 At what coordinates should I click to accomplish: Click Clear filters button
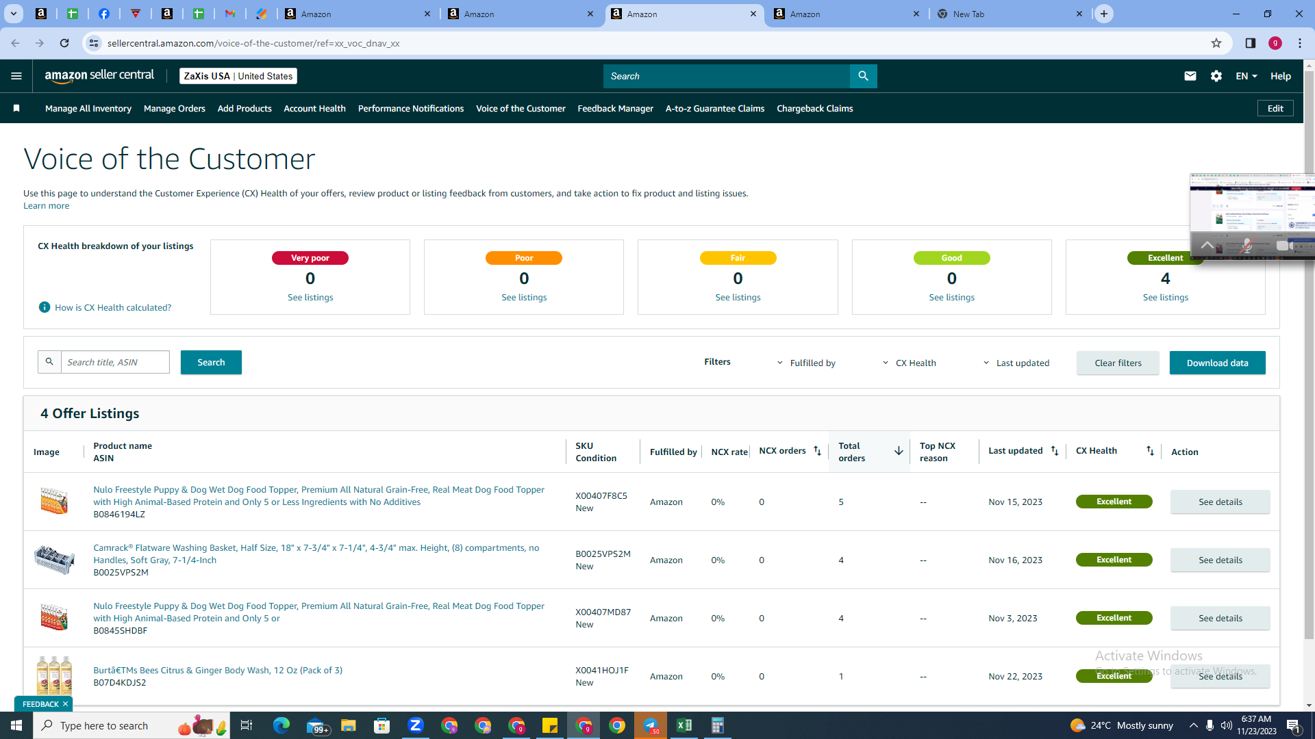(1118, 363)
